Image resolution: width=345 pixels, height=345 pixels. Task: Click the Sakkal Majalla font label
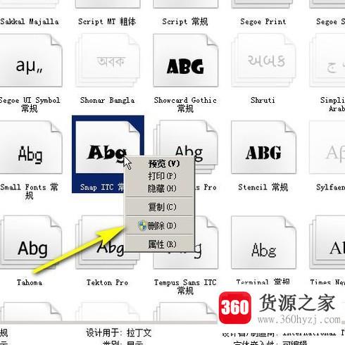(x=30, y=22)
